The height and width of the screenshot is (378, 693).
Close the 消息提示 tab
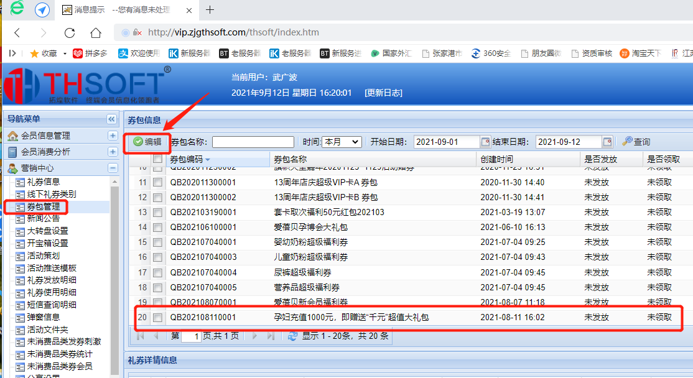coord(189,10)
